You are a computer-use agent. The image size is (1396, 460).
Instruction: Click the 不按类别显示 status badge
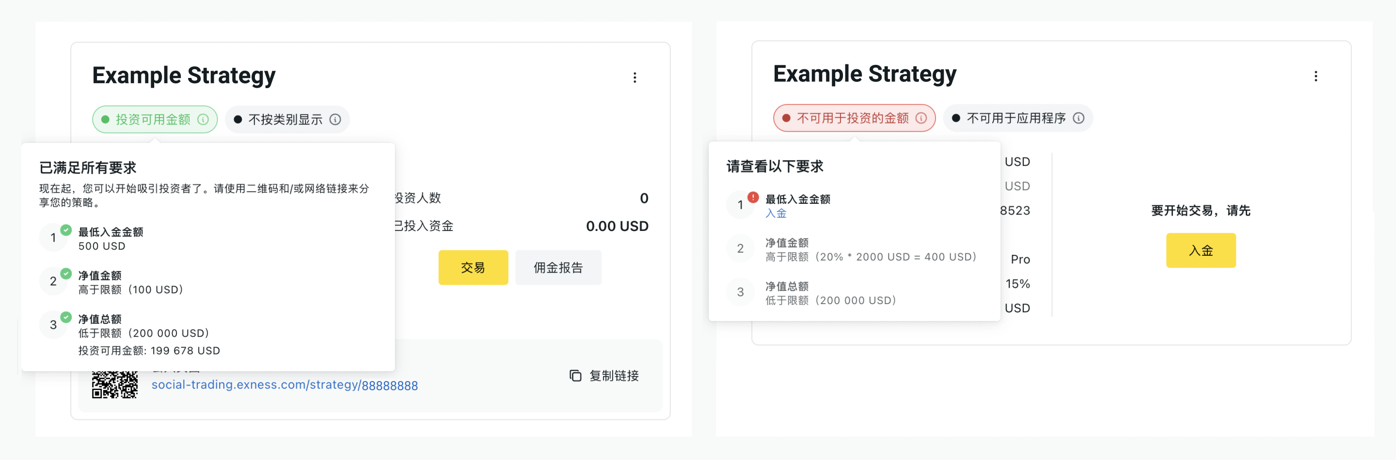pos(287,119)
